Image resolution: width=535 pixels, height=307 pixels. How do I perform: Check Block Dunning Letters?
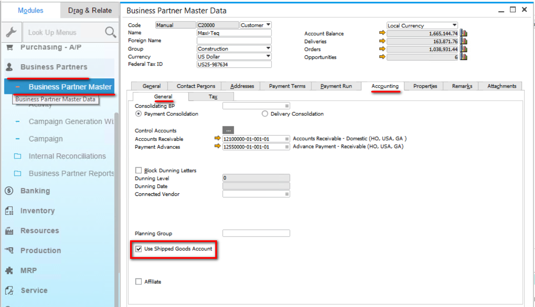tap(138, 170)
